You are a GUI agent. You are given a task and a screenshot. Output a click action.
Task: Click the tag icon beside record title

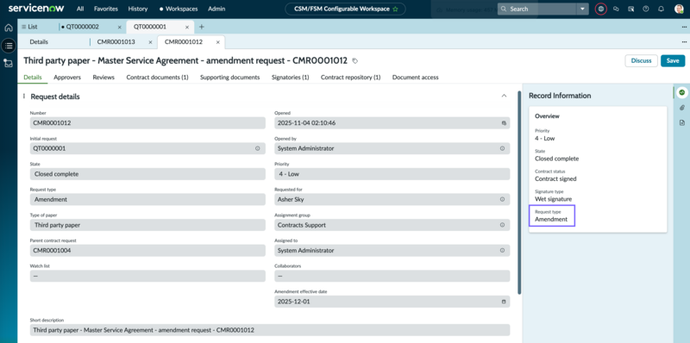(355, 60)
